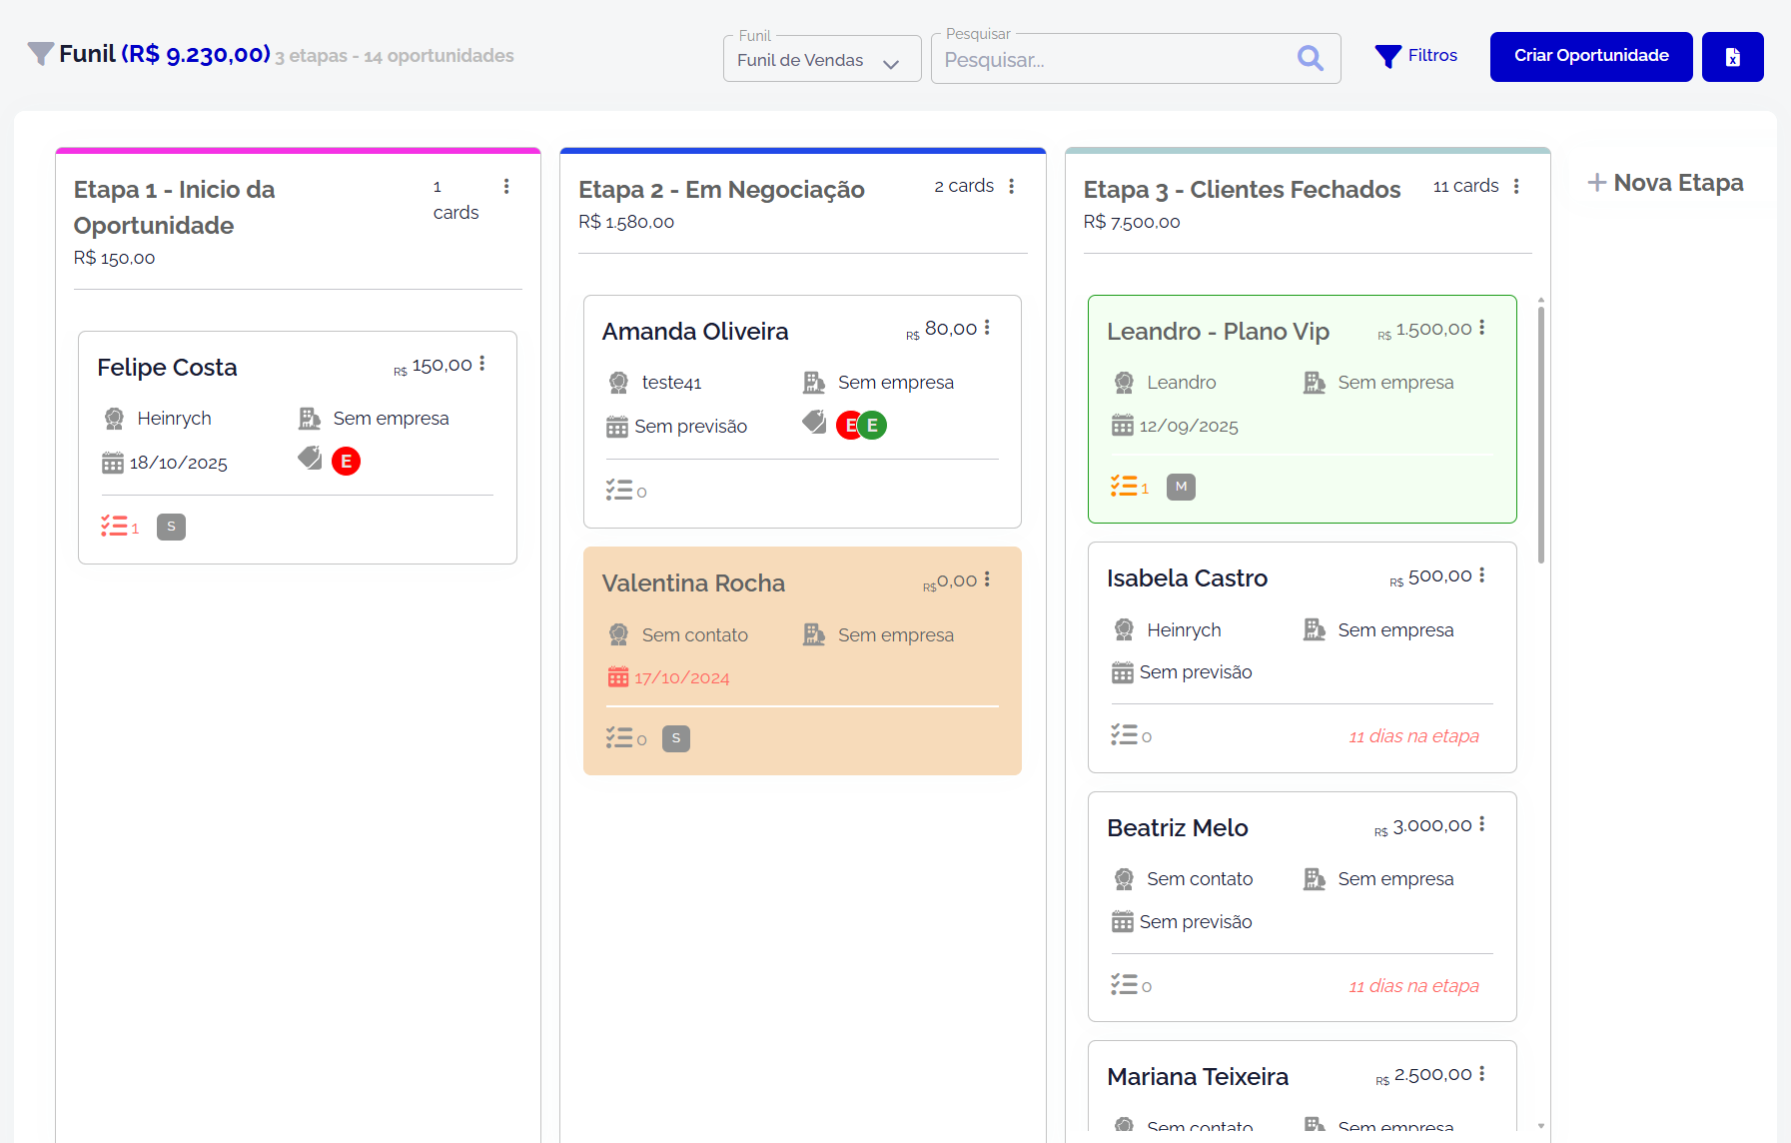Open Mariana Teixeira card options menu

click(x=1482, y=1074)
